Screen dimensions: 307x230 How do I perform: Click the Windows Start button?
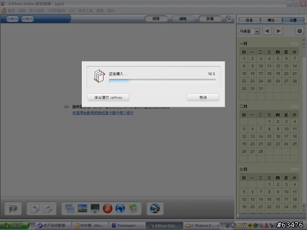[14, 226]
